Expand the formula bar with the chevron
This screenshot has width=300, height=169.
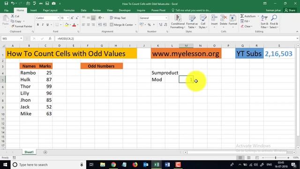[x=297, y=38]
